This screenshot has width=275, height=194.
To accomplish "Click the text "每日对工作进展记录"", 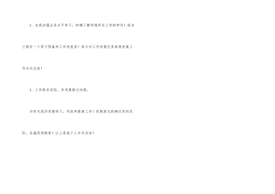I will click(x=98, y=47).
